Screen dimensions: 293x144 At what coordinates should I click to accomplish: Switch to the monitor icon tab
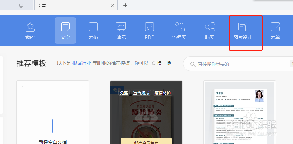coord(21,6)
